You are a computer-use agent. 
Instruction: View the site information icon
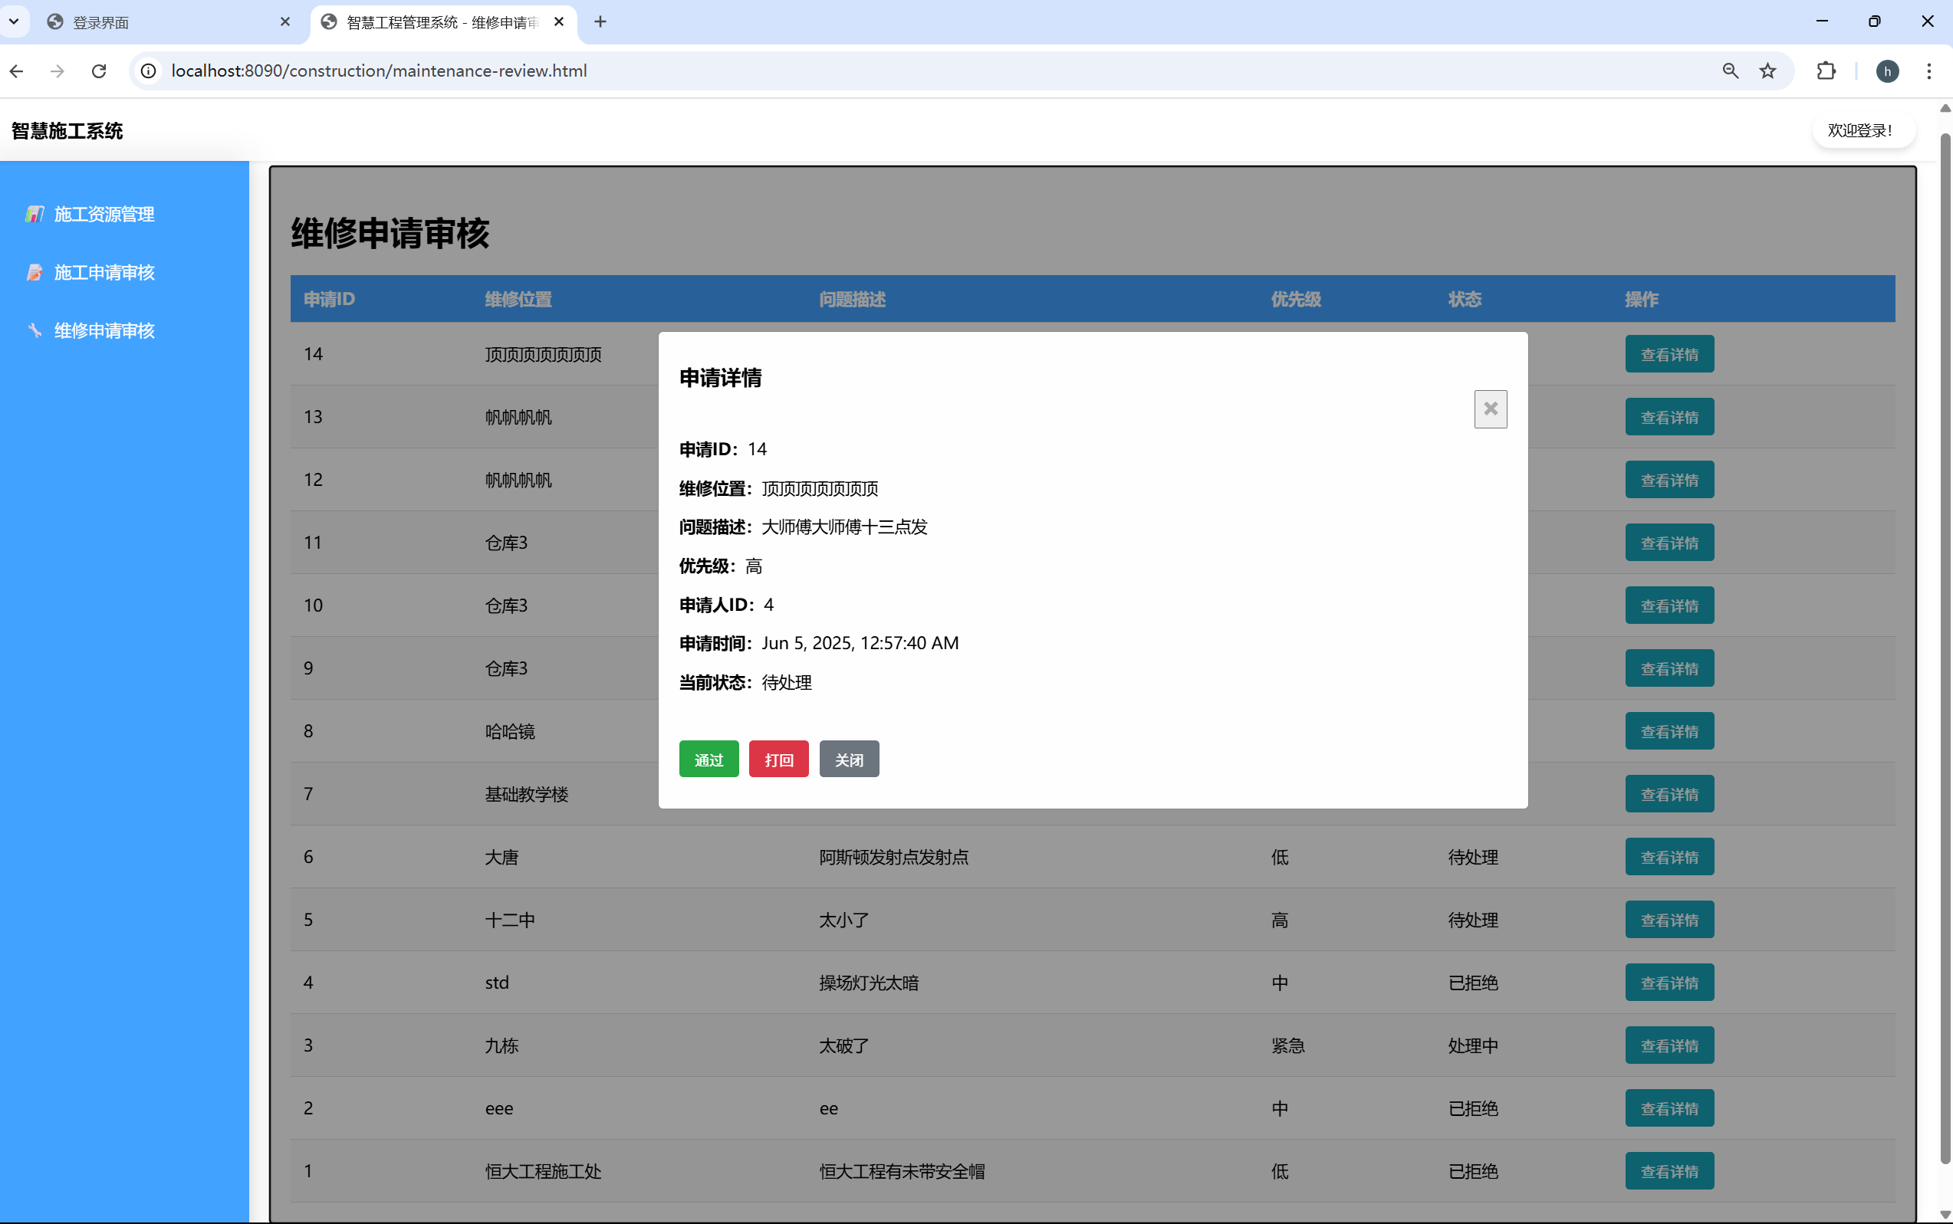point(149,71)
